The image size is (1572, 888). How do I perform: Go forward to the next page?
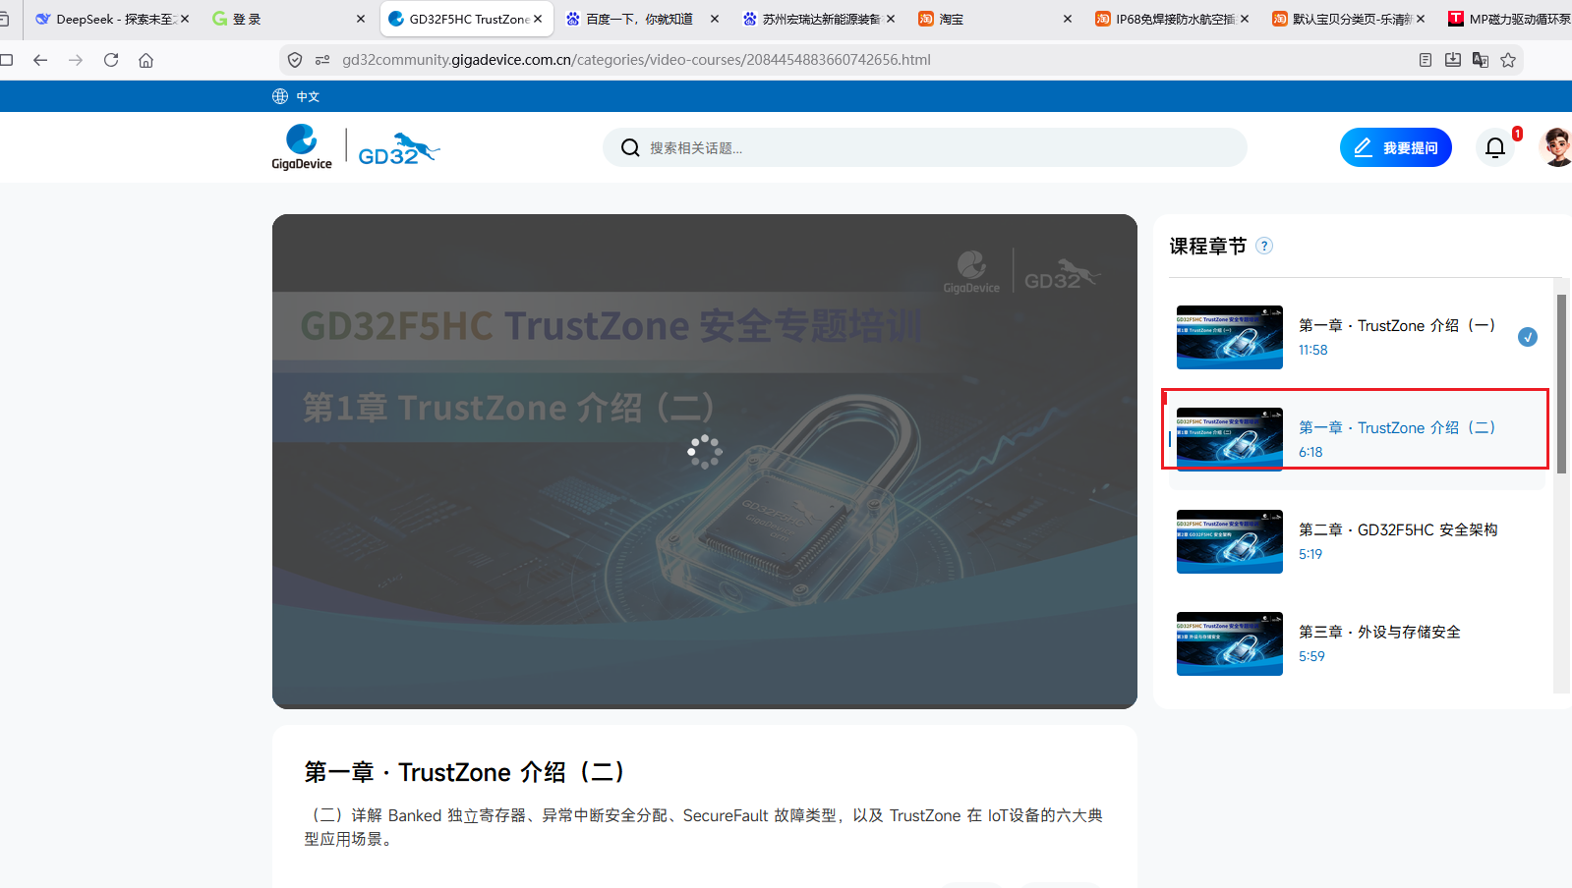[x=76, y=60]
